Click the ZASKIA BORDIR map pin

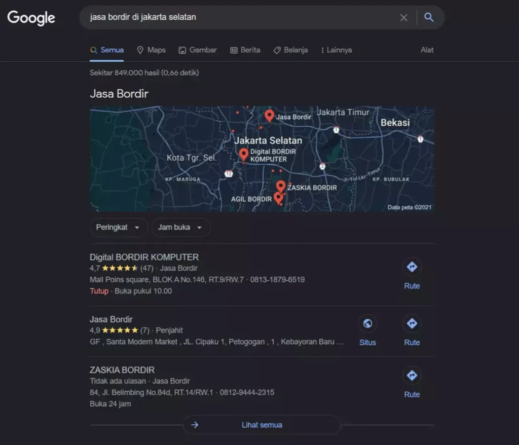coord(281,187)
